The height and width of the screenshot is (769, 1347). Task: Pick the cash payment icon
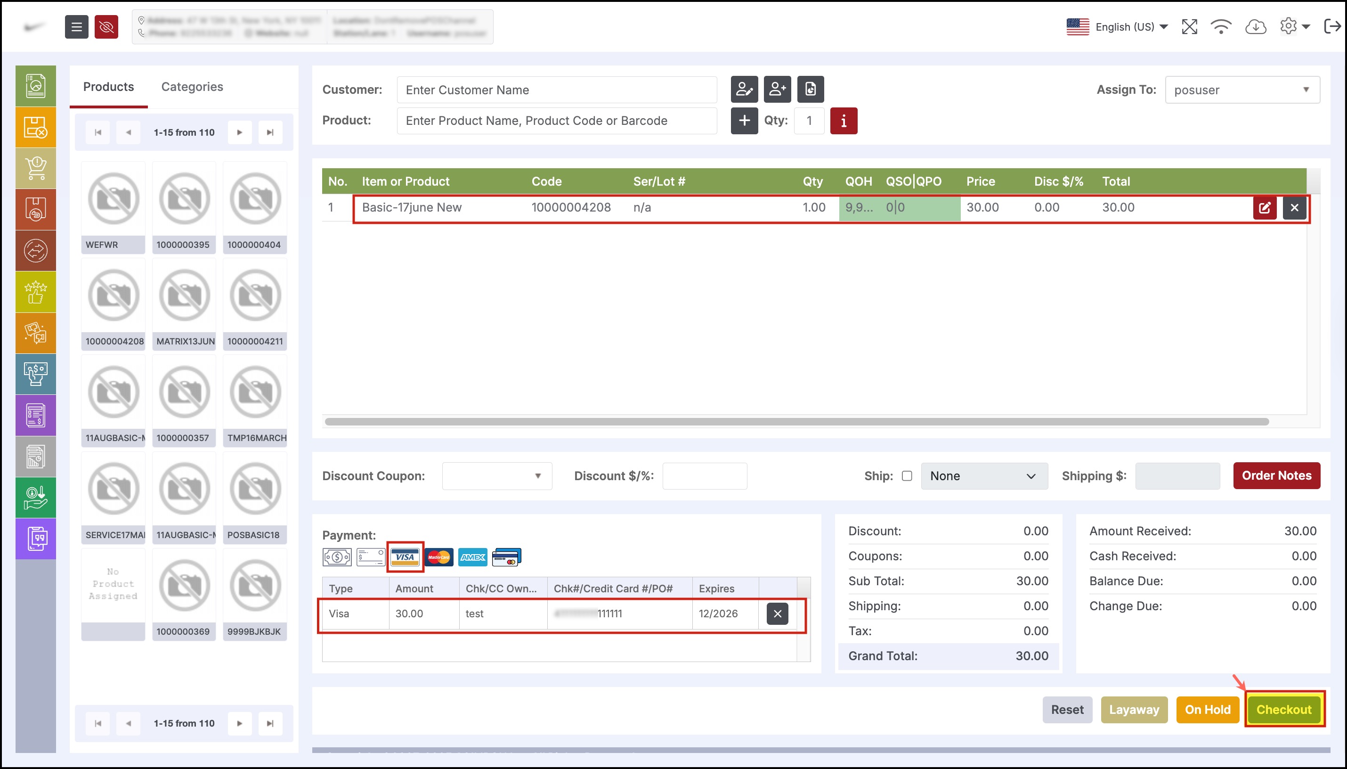pyautogui.click(x=337, y=556)
